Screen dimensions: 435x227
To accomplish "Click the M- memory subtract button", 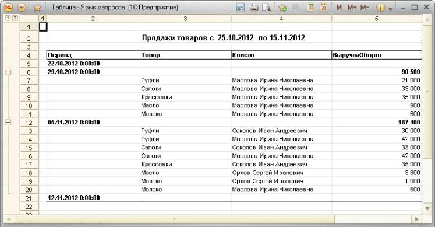I will (x=365, y=8).
